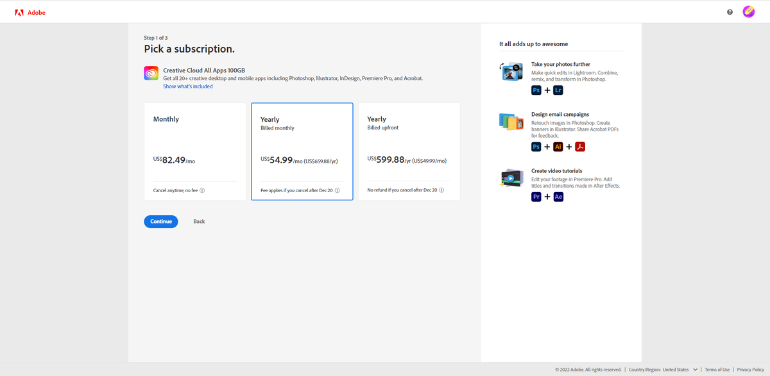Select Yearly Billed upfront plan card

pos(409,152)
